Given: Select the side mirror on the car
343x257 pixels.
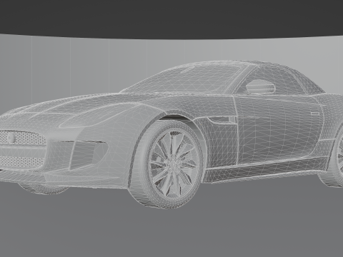Looking at the screenshot, I should [261, 86].
